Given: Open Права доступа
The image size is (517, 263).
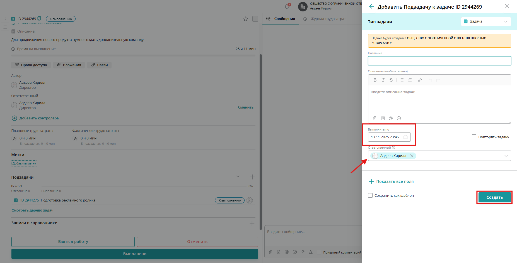Looking at the screenshot, I should pos(31,65).
